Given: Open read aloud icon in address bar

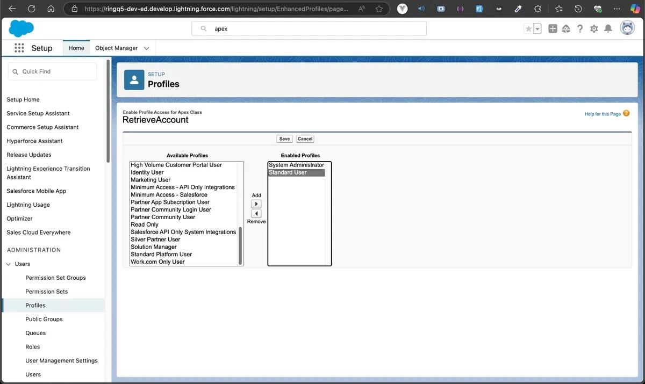Looking at the screenshot, I should coord(362,9).
